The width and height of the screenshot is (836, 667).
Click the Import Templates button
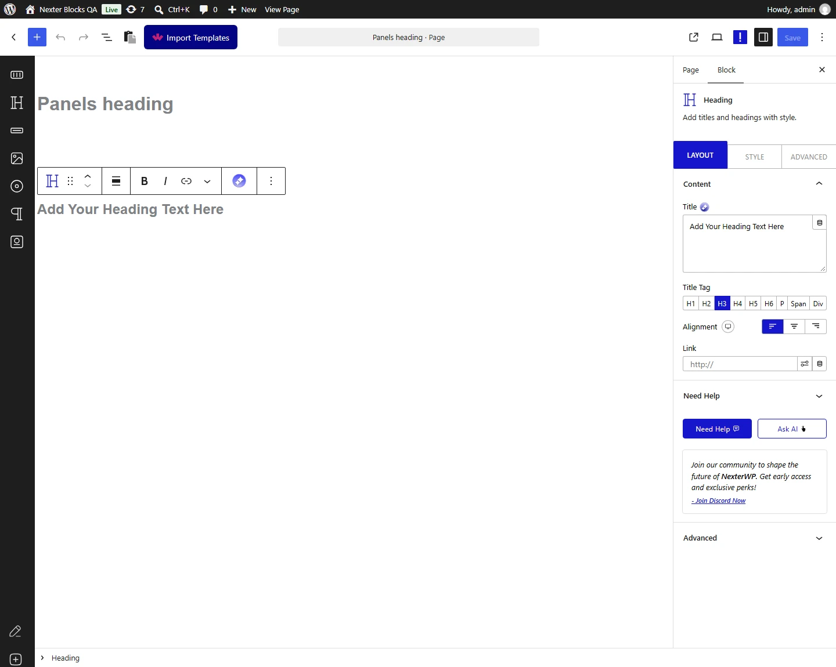click(x=190, y=37)
